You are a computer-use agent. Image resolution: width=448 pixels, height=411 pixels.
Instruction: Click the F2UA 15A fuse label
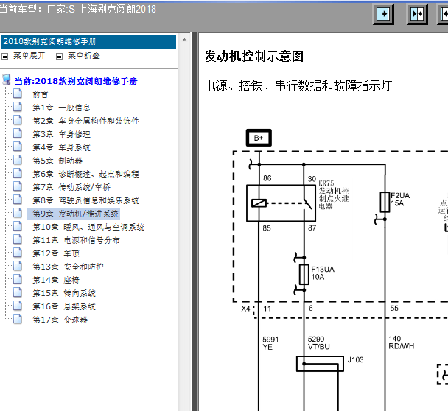400,200
